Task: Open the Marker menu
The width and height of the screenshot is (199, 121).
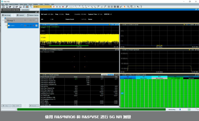Action: point(36,4)
